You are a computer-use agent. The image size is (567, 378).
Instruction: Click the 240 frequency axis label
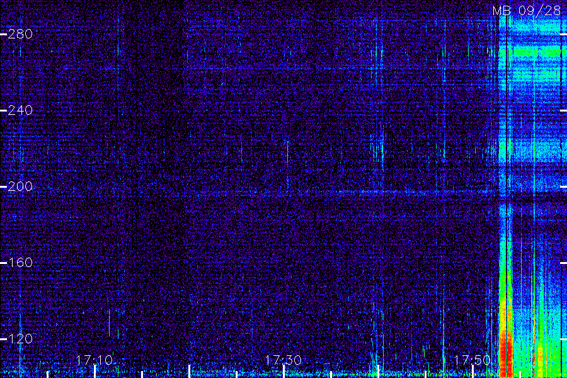(x=20, y=110)
